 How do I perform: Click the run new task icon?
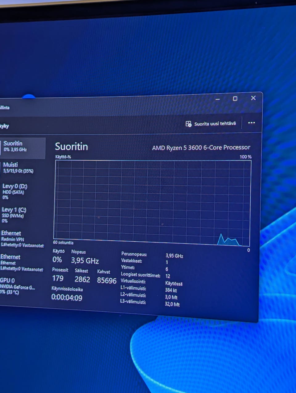pyautogui.click(x=188, y=124)
